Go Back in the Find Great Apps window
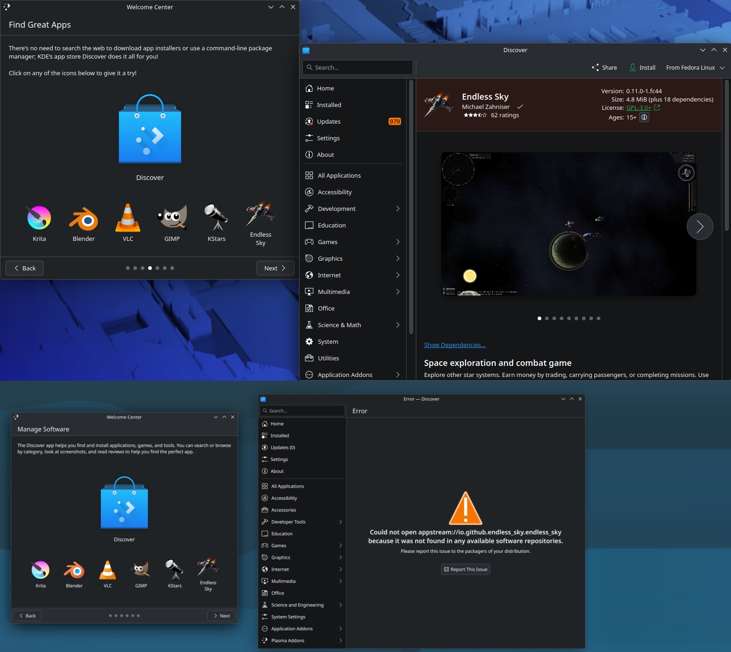The image size is (731, 652). pyautogui.click(x=24, y=268)
